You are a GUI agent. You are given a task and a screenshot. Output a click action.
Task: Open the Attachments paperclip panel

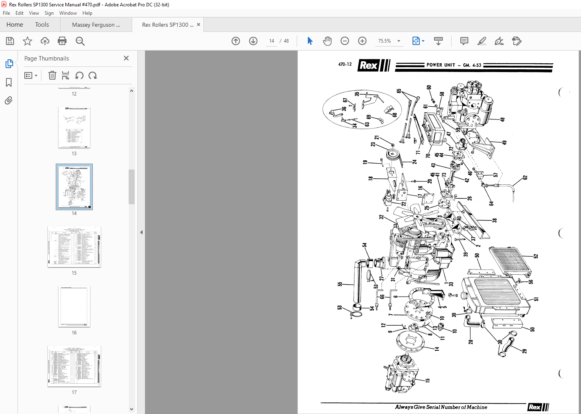(9, 100)
